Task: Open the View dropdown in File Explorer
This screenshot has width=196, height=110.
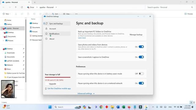Action: tap(67, 14)
